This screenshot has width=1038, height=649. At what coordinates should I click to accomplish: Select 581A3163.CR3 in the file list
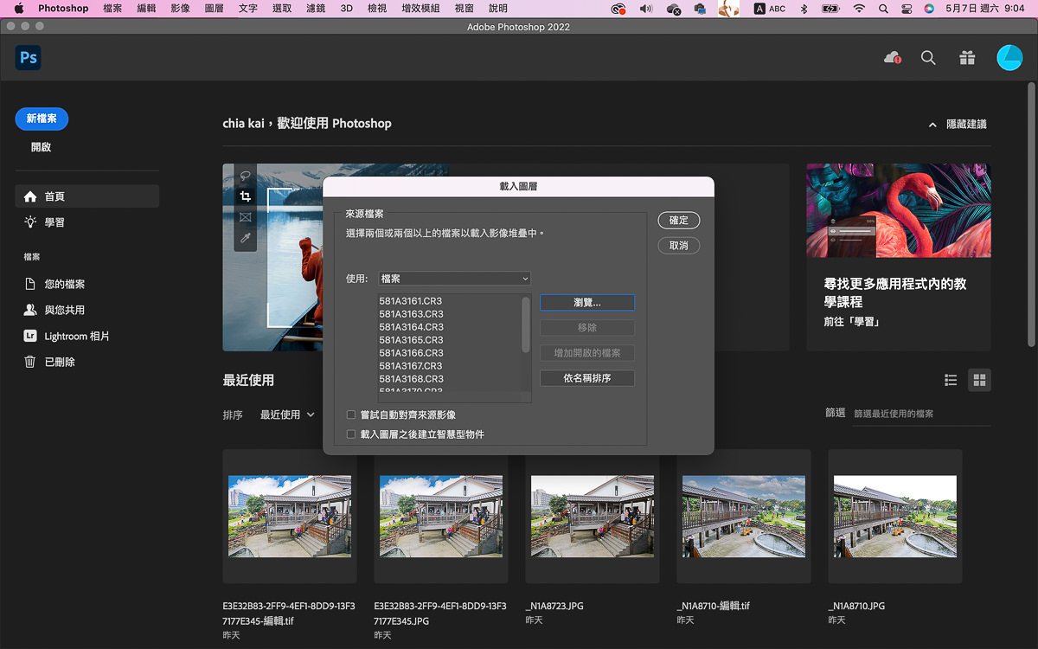pyautogui.click(x=411, y=314)
